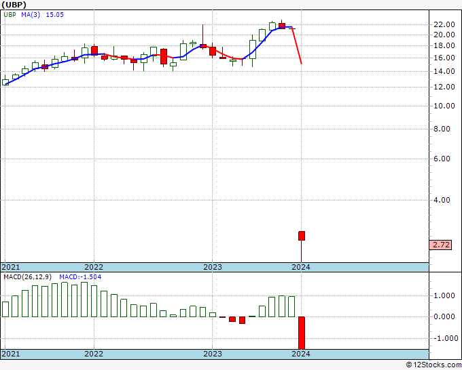The image size is (462, 370).
Task: Click the 10.00 price axis label
Action: (444, 106)
